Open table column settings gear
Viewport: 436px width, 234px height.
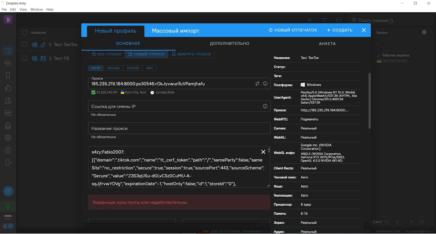424,32
